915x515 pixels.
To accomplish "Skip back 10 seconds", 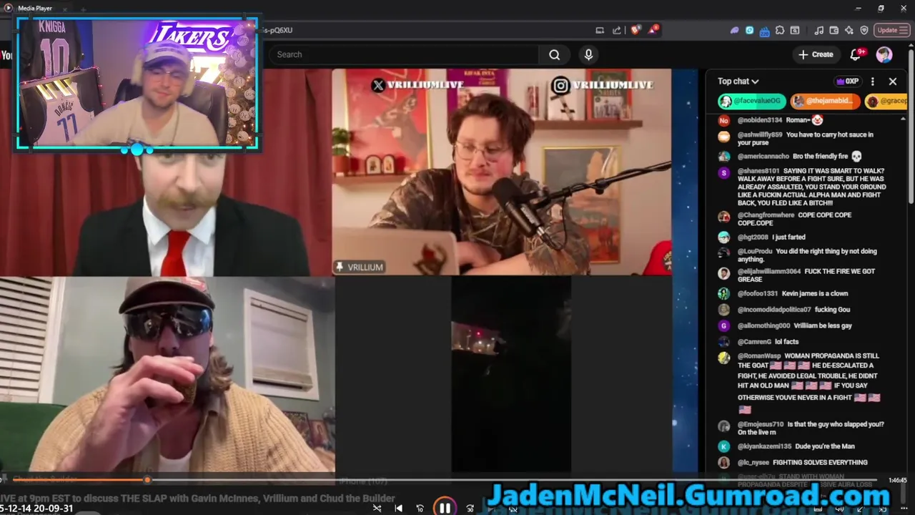I will [x=420, y=509].
